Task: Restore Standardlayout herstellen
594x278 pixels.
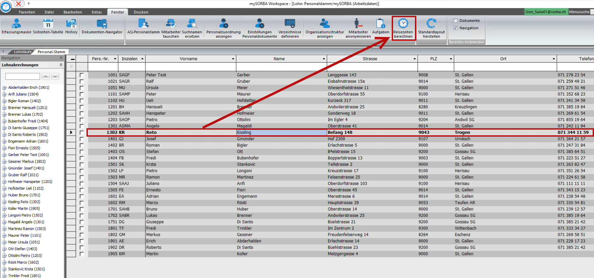Action: [431, 28]
